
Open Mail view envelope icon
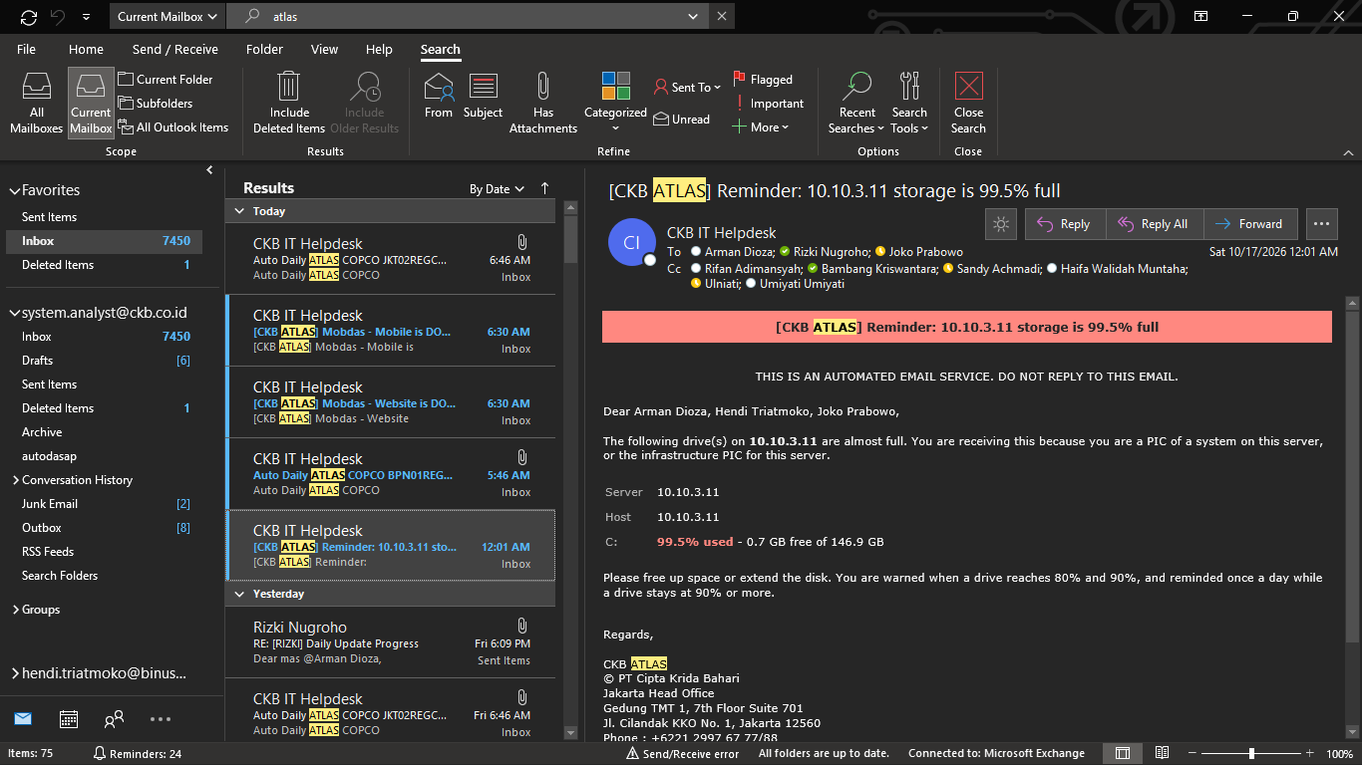click(x=23, y=719)
